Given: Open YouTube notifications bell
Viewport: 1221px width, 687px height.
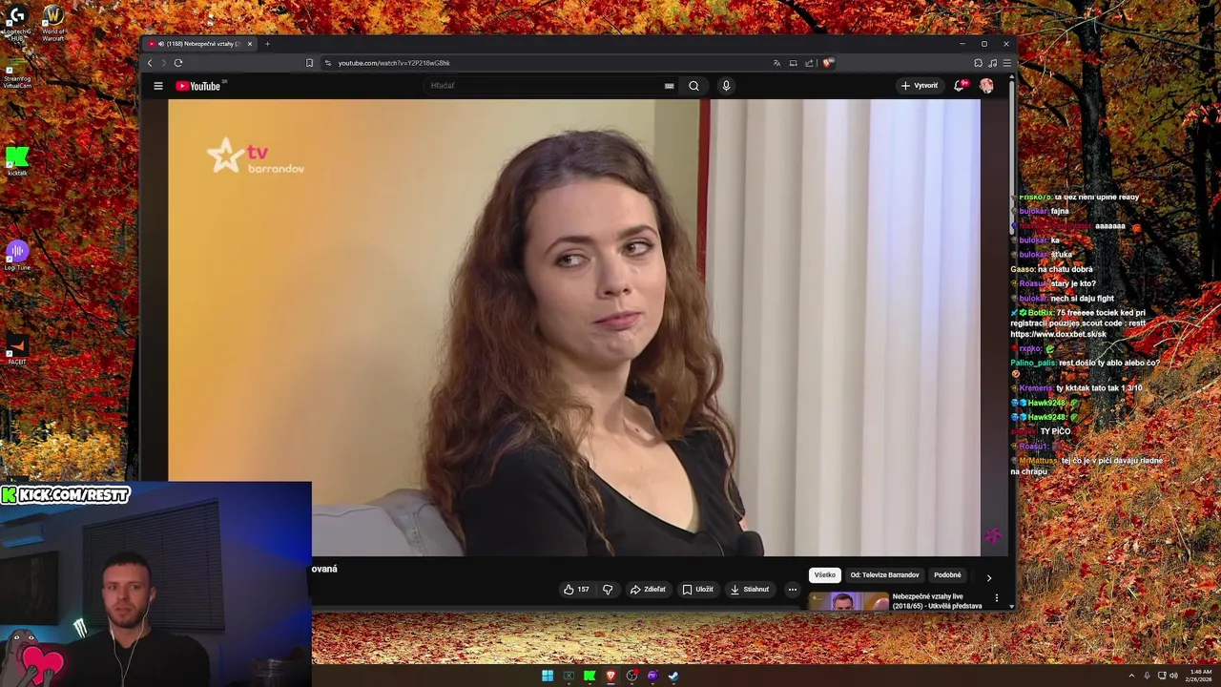Looking at the screenshot, I should (x=961, y=86).
